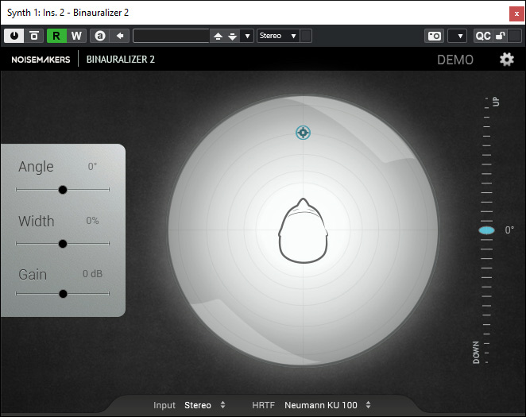This screenshot has width=526, height=417.
Task: Enable Read automation with R button
Action: [x=57, y=36]
